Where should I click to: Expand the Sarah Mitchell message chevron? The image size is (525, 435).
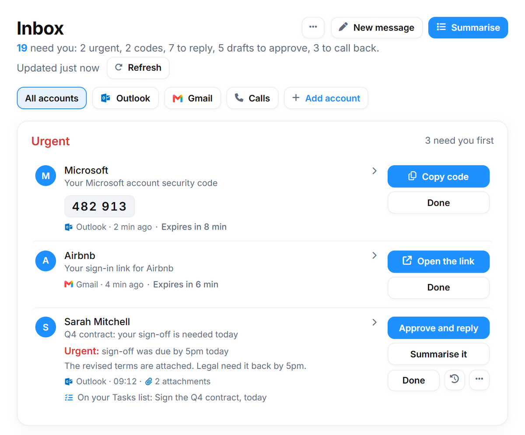[374, 322]
